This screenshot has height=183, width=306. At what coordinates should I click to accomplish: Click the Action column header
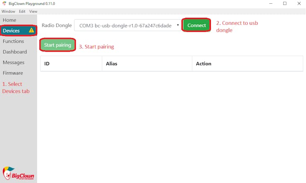coord(247,64)
